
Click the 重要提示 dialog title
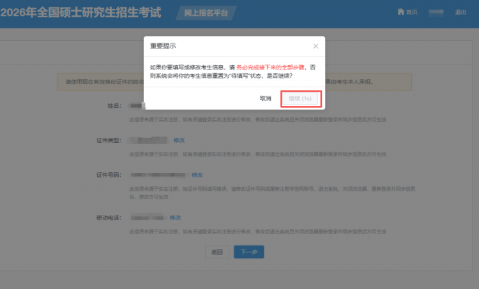163,47
